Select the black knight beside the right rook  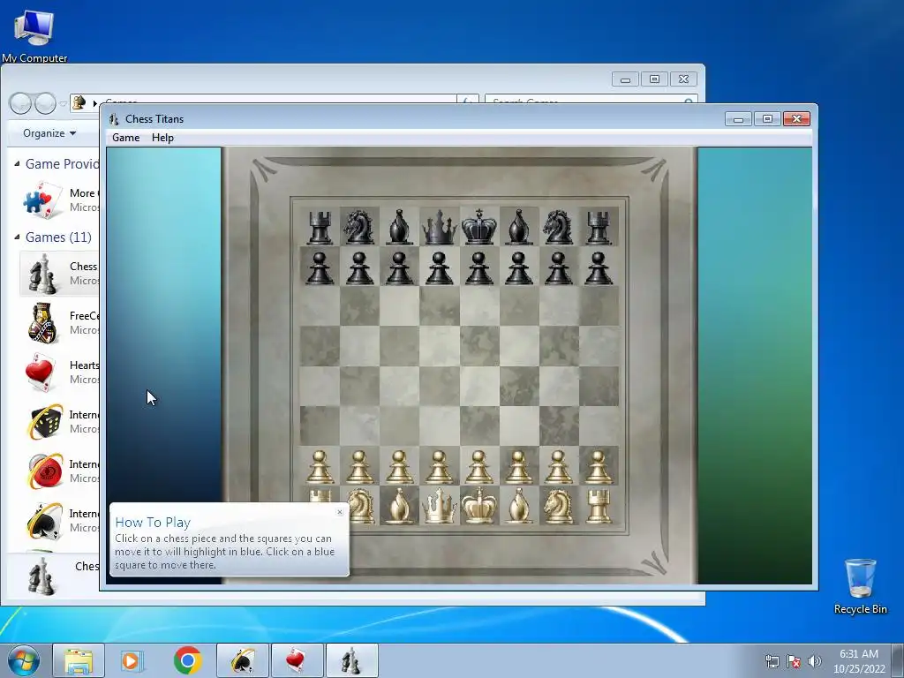click(558, 227)
